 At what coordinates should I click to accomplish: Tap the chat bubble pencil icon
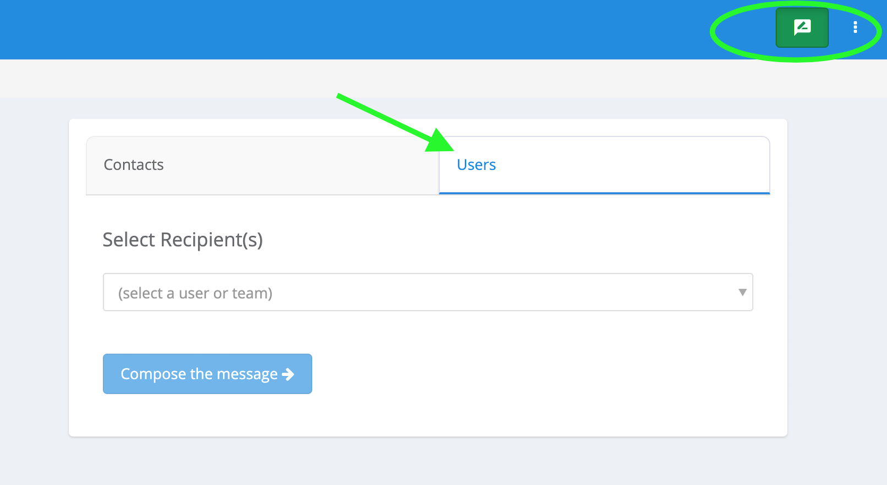pos(802,27)
